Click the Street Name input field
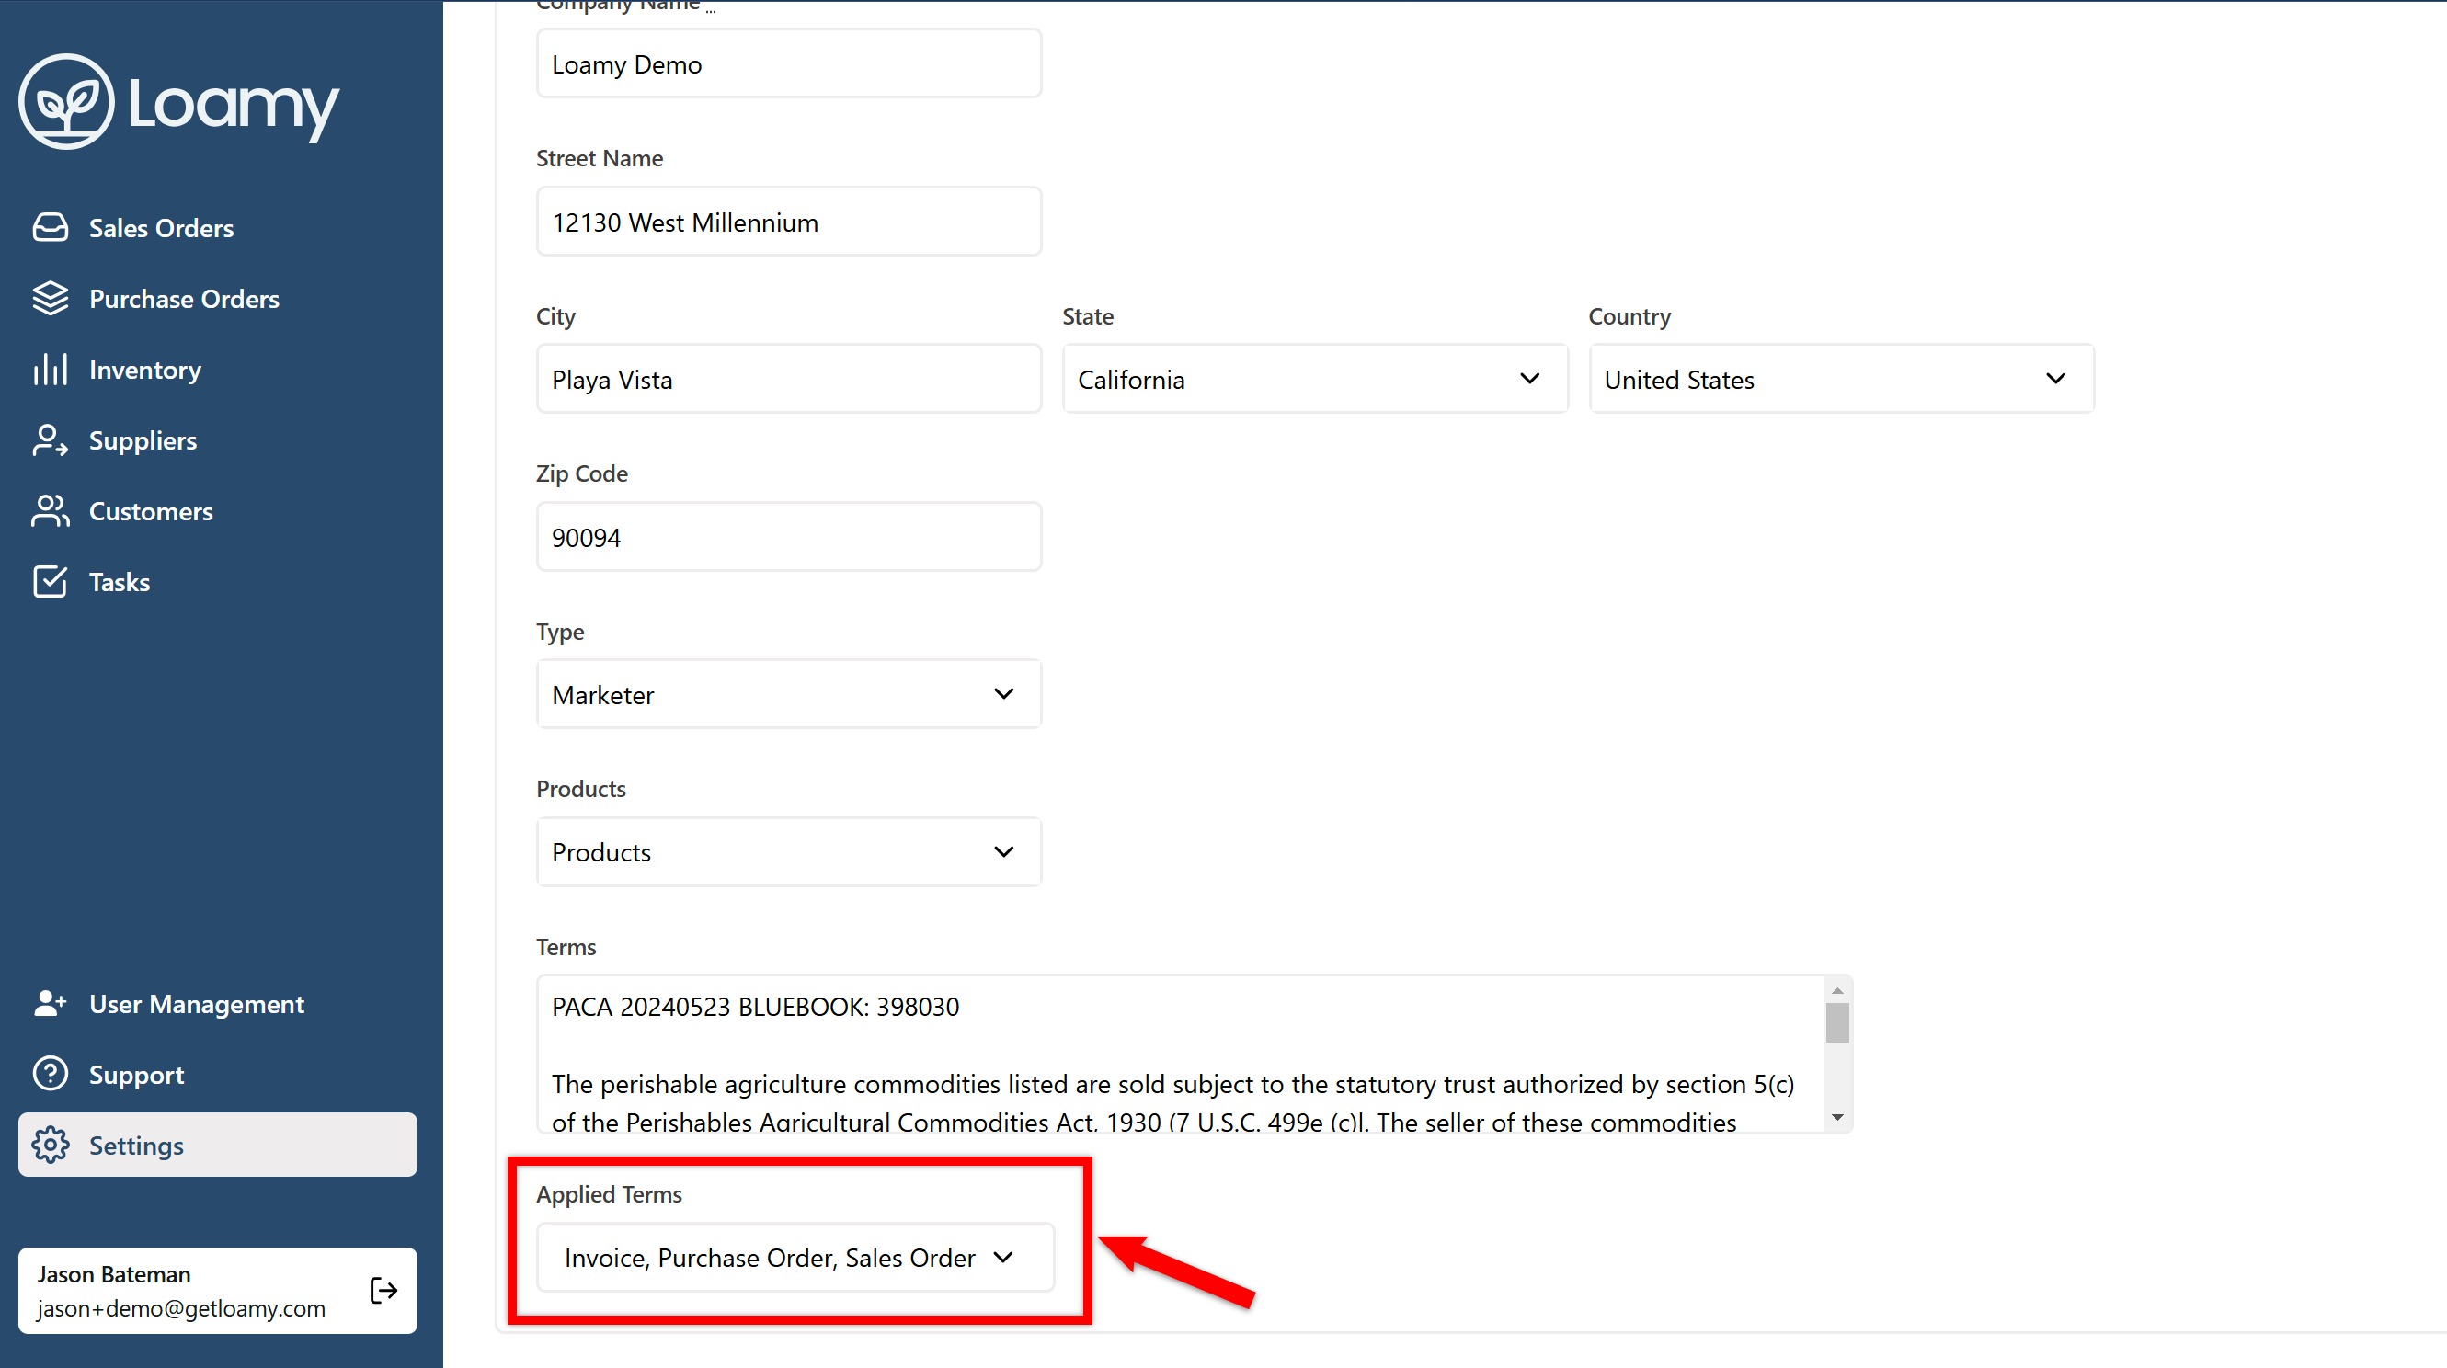This screenshot has width=2447, height=1368. pos(788,222)
